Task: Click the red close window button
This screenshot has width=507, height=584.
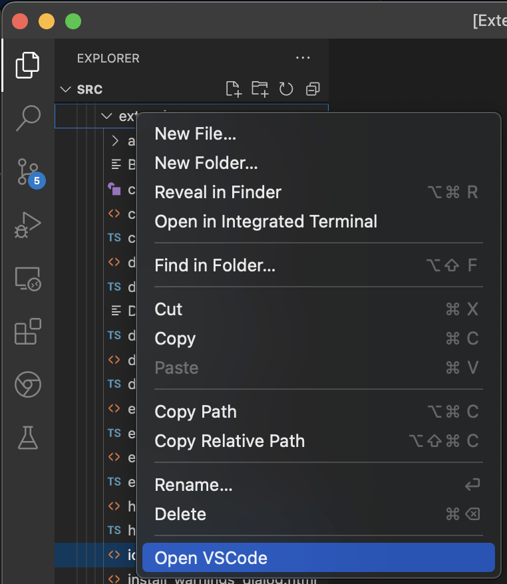Action: [x=20, y=21]
